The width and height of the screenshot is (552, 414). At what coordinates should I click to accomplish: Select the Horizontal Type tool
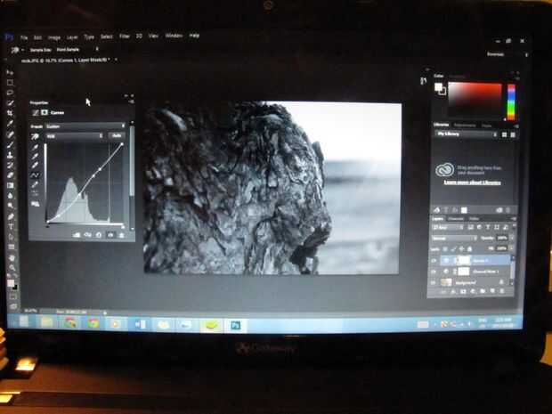click(11, 226)
